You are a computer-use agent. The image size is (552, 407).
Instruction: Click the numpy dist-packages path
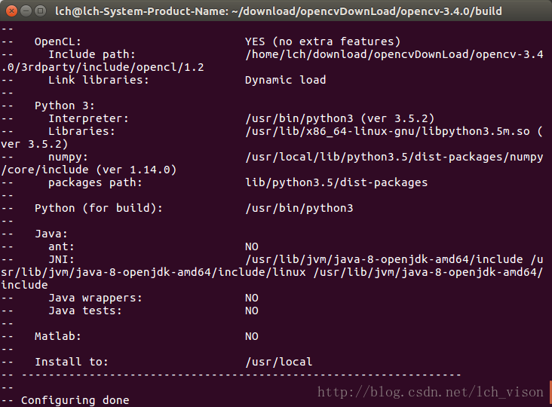[x=394, y=157]
